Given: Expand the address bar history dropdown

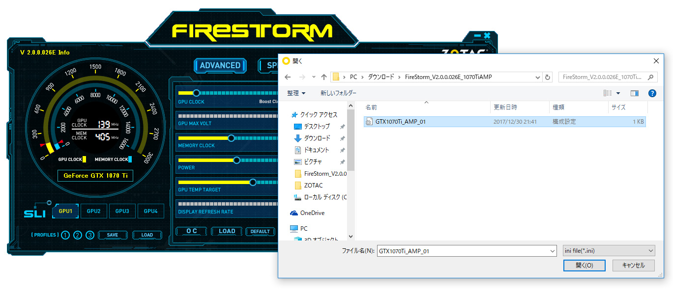Looking at the screenshot, I should point(537,77).
